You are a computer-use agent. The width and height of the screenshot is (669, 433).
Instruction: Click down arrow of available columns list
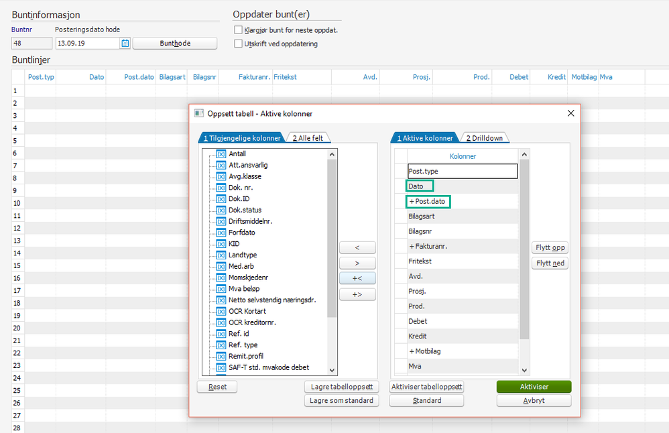coord(332,370)
